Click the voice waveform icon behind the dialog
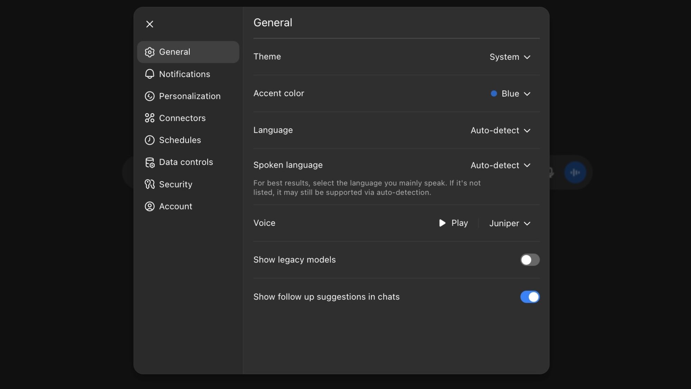This screenshot has width=691, height=389. (575, 173)
